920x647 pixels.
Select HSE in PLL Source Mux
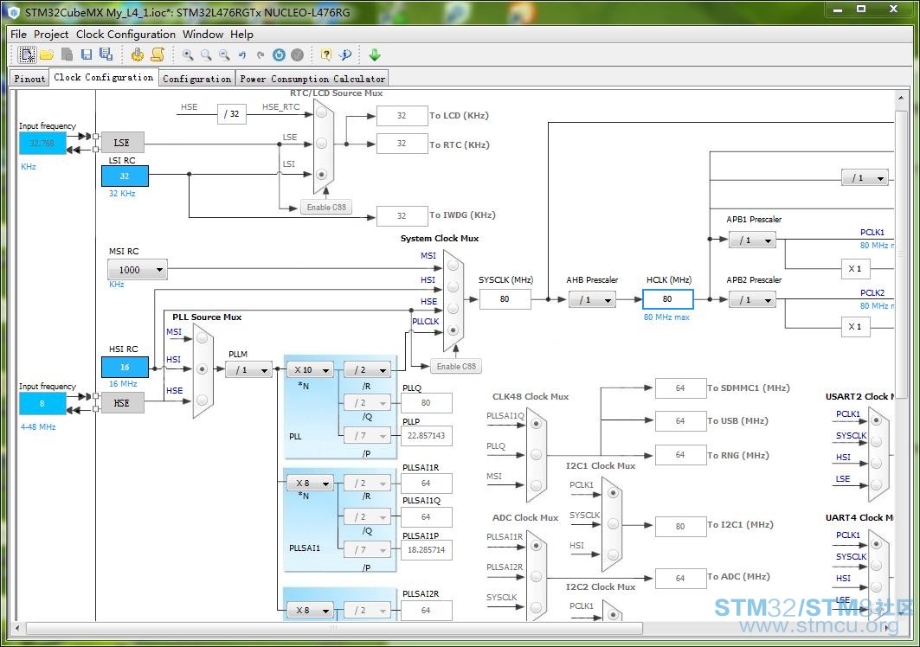(203, 400)
